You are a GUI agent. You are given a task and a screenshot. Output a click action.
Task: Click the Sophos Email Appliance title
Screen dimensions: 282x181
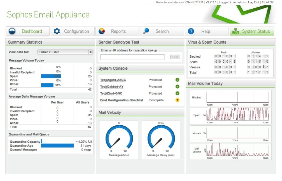click(x=48, y=14)
